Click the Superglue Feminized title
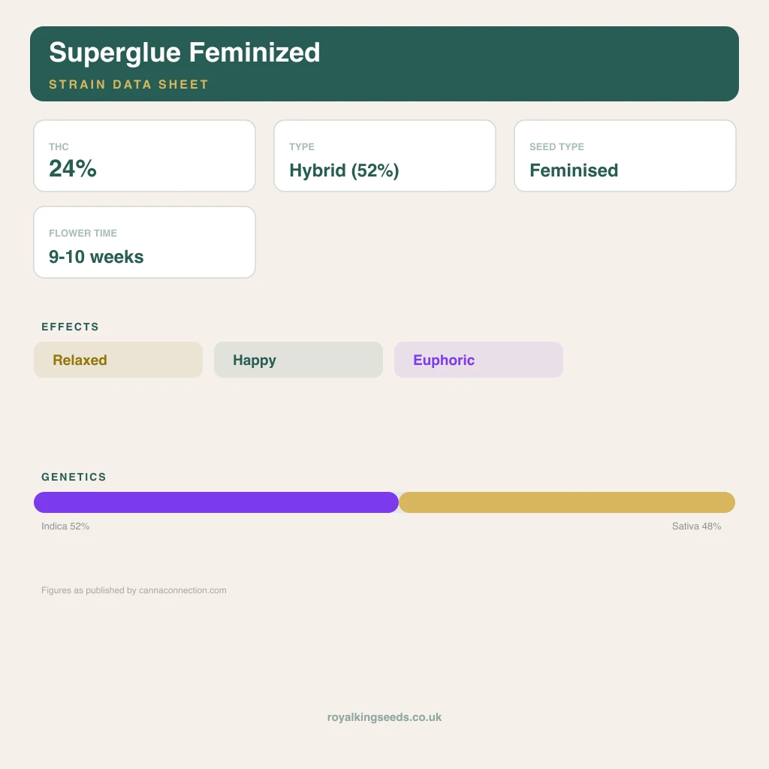The height and width of the screenshot is (769, 769). click(x=185, y=53)
